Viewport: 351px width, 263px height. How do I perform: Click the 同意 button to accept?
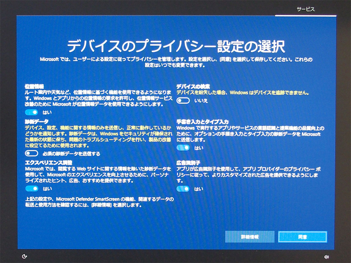click(302, 237)
